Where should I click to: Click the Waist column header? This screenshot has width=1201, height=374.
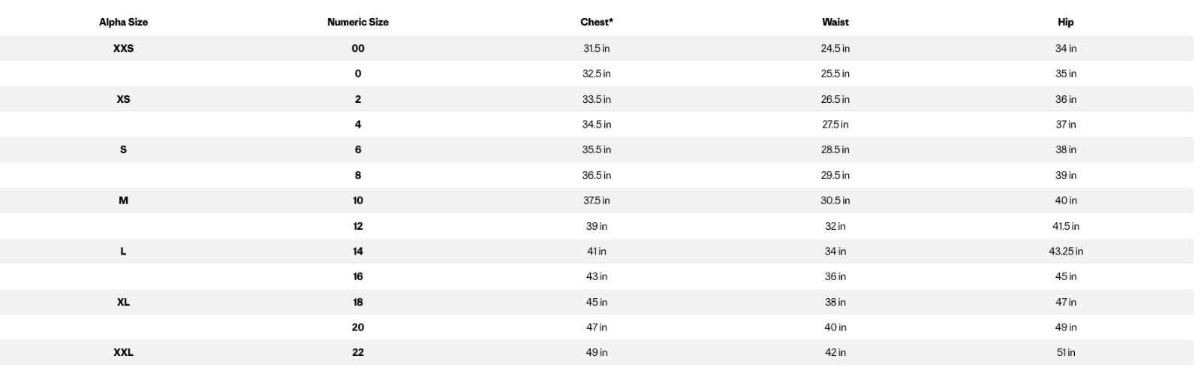[835, 23]
